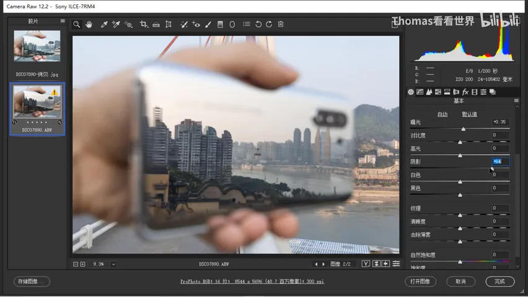Viewport: 528px width, 297px height.
Task: Switch to the Detail panel tab
Action: point(429,92)
